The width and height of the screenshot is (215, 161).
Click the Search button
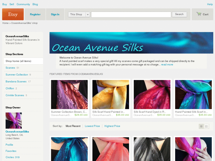tap(179, 14)
